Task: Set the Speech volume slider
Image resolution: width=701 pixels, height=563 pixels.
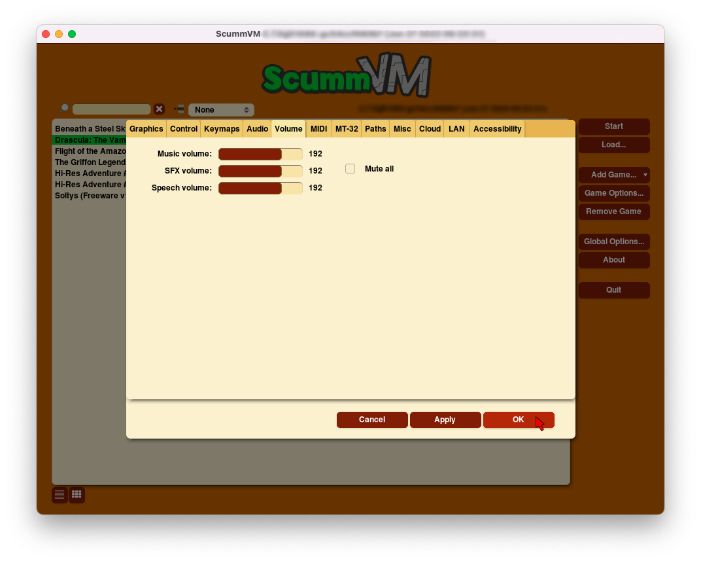Action: (x=260, y=188)
